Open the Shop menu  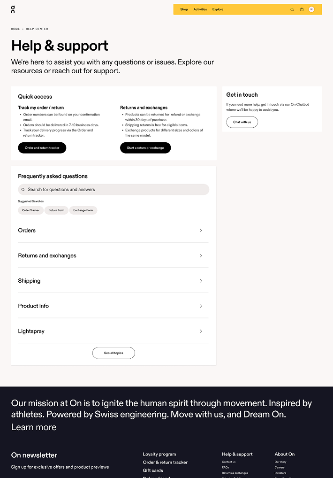(x=184, y=9)
